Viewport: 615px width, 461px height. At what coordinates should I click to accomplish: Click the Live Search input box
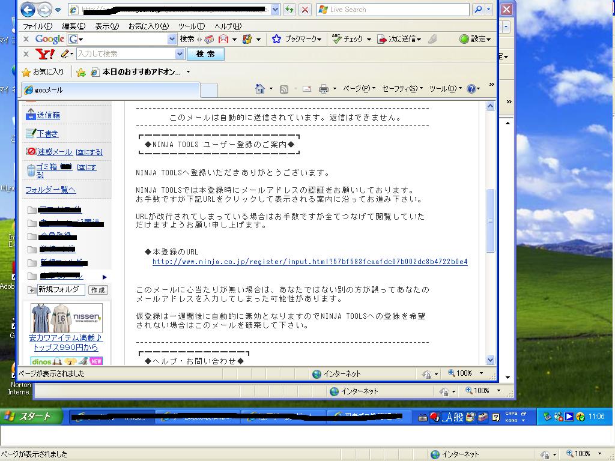pyautogui.click(x=393, y=10)
